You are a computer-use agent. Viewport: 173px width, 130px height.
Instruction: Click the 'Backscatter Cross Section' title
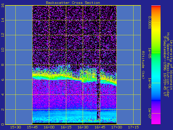pyautogui.click(x=73, y=3)
